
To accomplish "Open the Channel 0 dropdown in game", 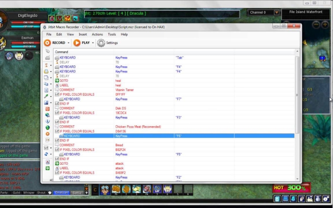I will click(276, 12).
